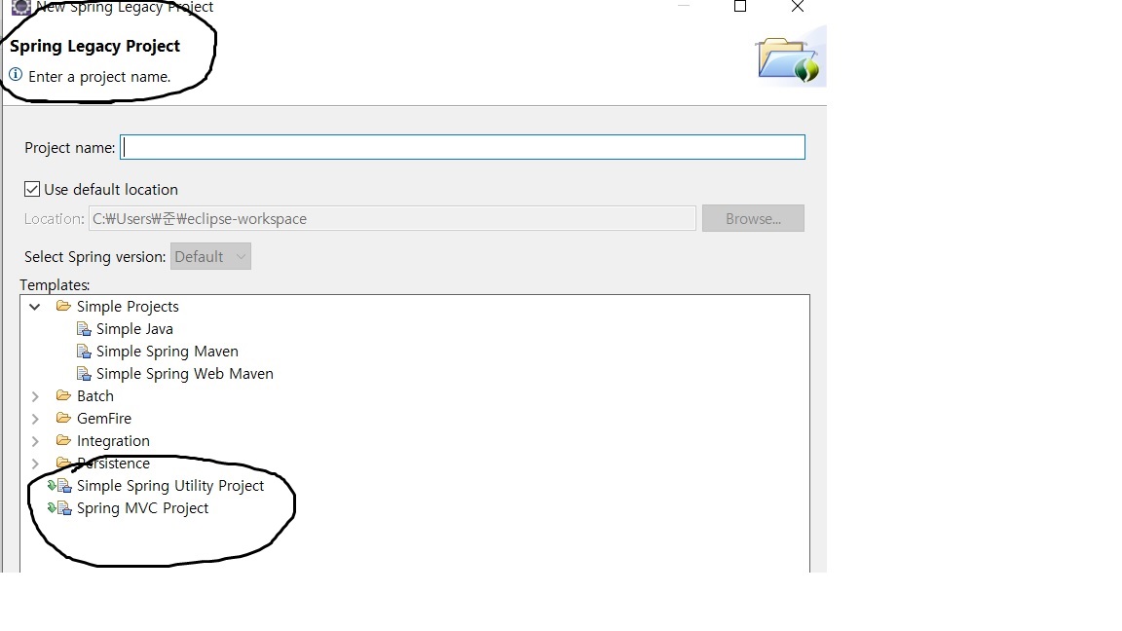Click the Browse... button

(753, 218)
